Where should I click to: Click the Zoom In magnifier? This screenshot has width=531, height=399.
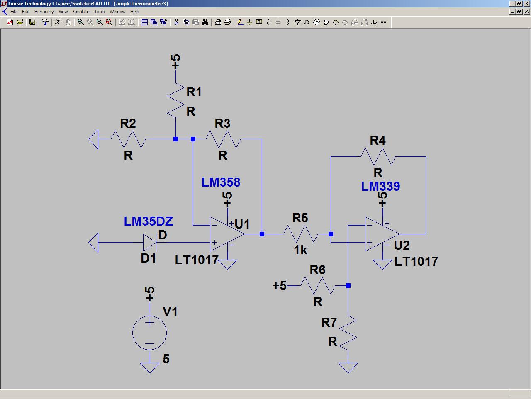point(80,22)
